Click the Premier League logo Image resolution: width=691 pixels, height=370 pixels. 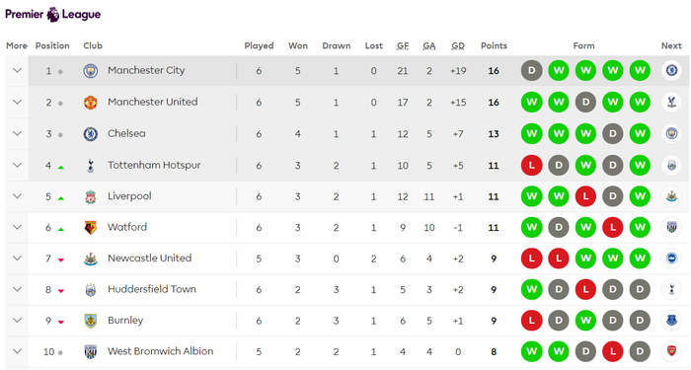(x=53, y=14)
